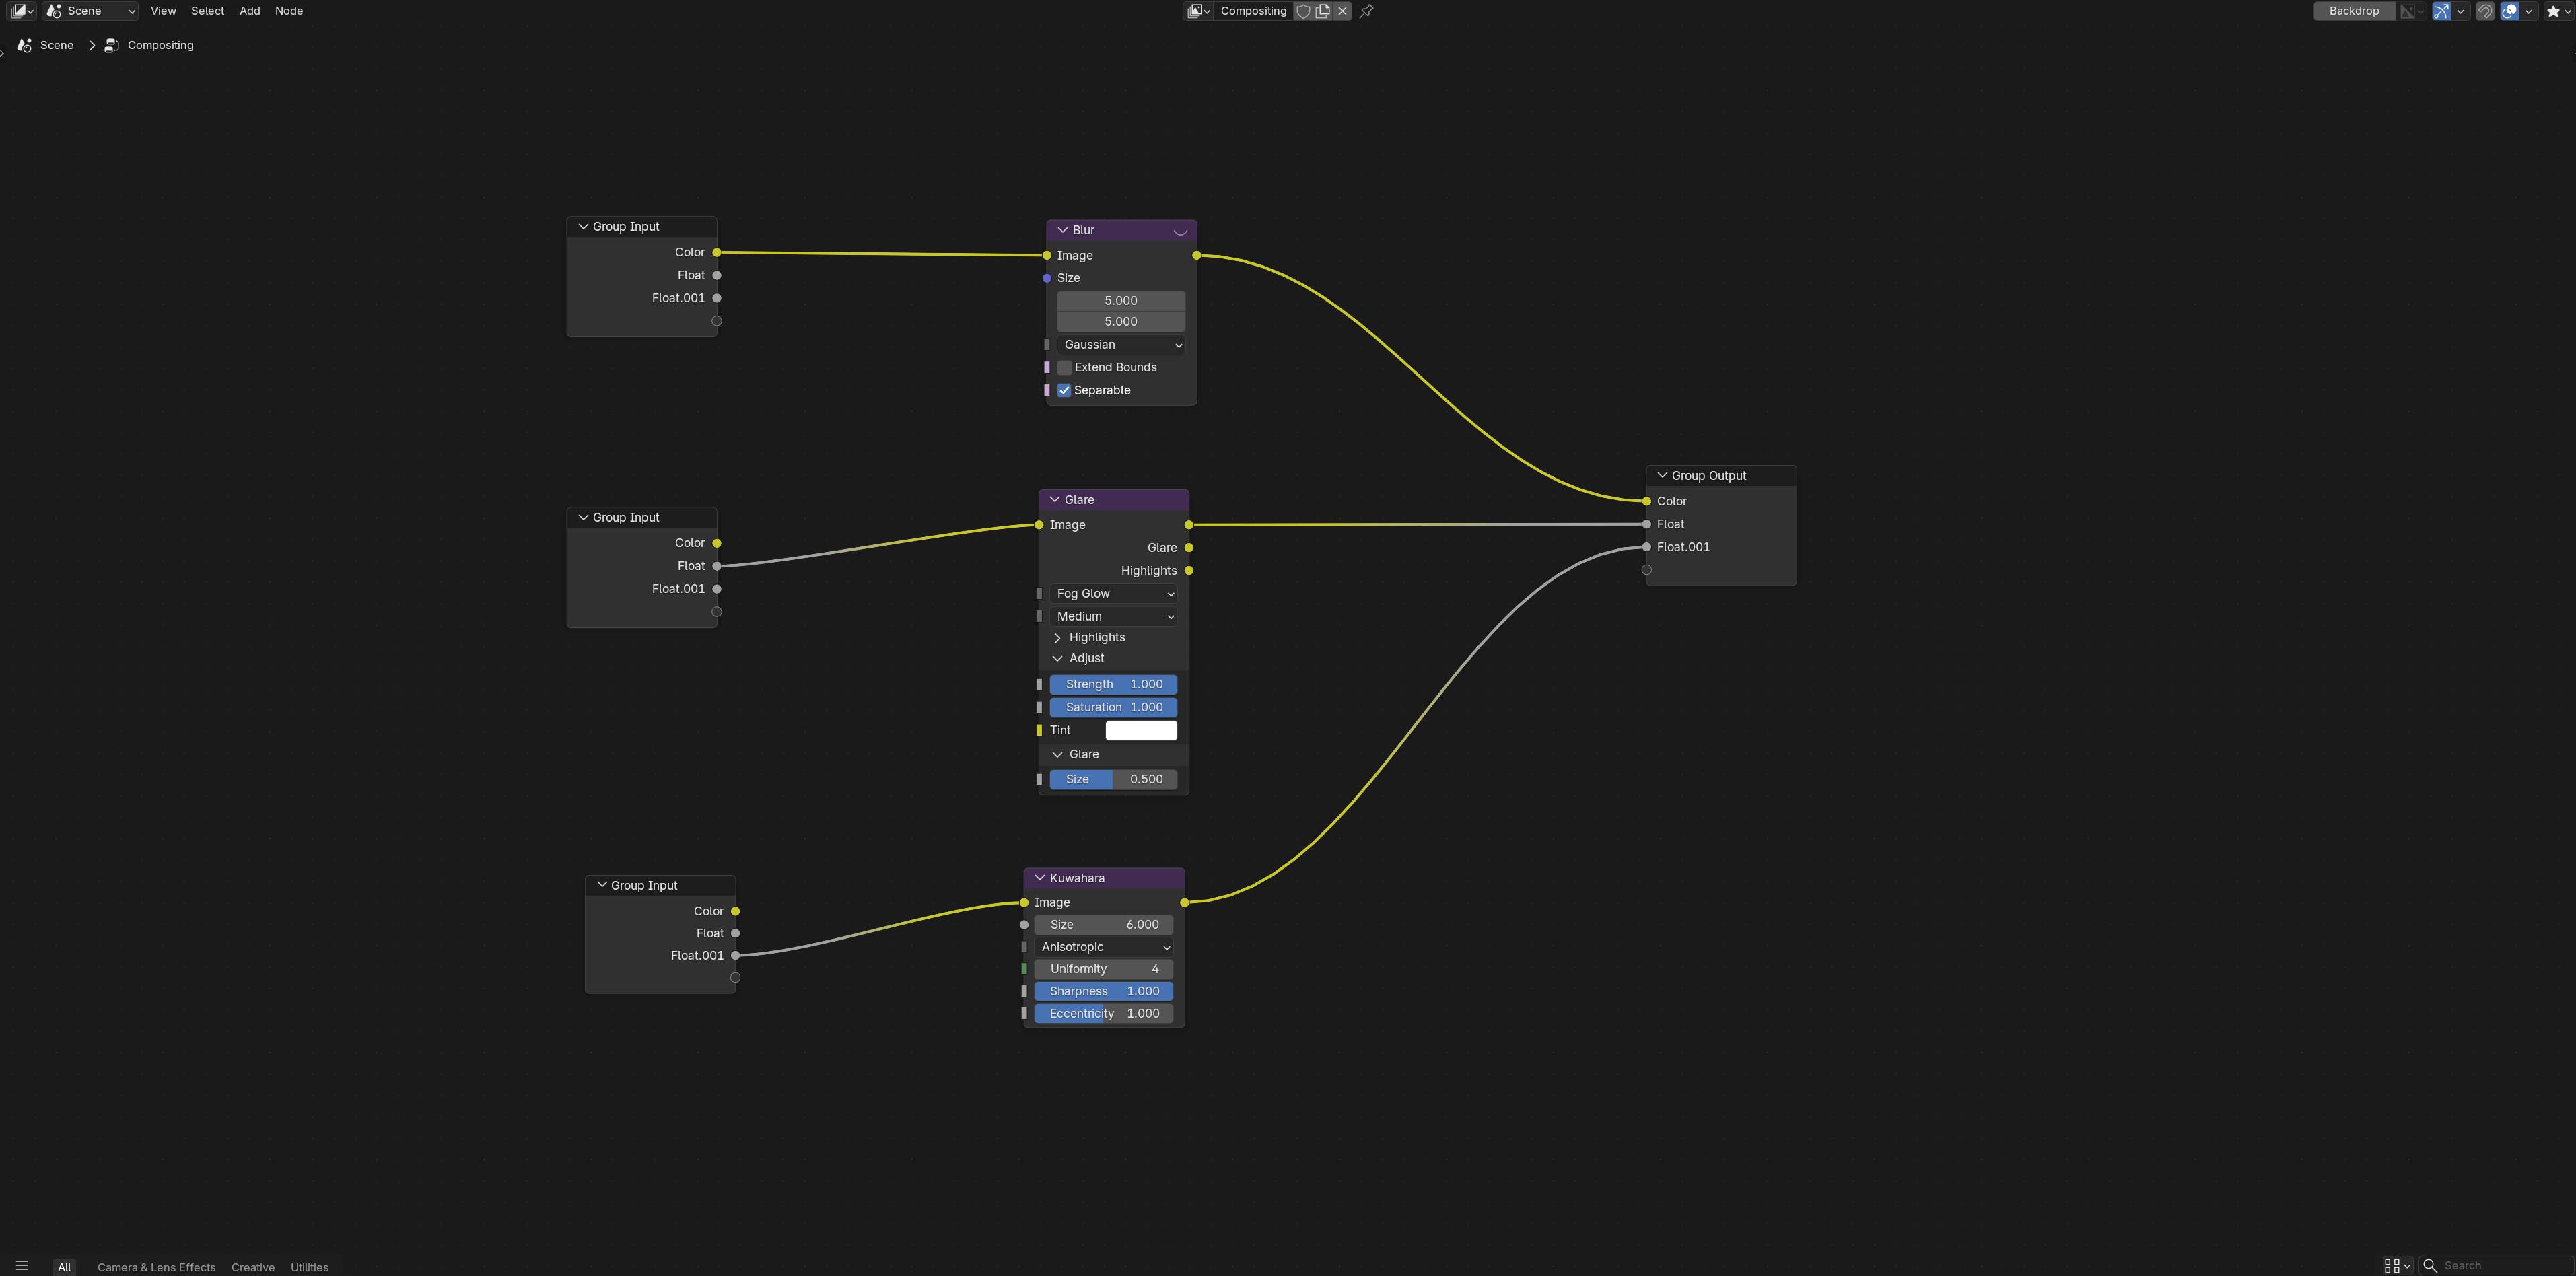Viewport: 2576px width, 1276px height.
Task: Click the Scene icon in the breadcrumb
Action: click(25, 45)
